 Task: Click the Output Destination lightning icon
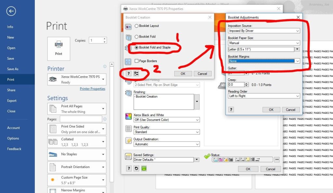tap(128, 141)
